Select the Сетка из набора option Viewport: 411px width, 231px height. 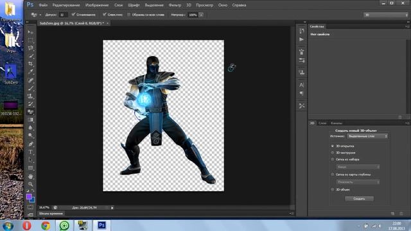(333, 159)
